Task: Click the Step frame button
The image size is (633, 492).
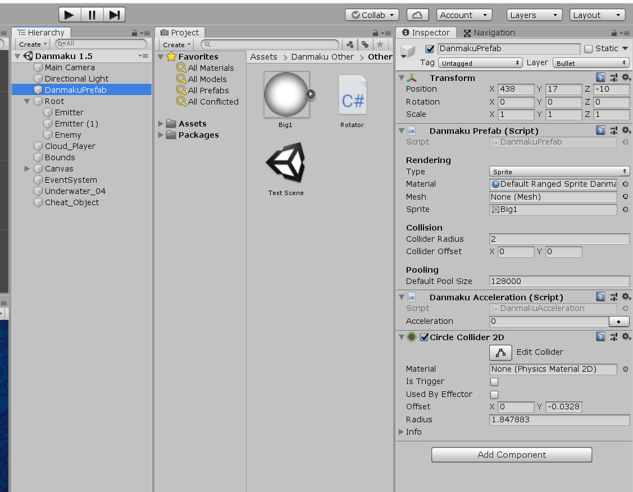Action: point(115,15)
